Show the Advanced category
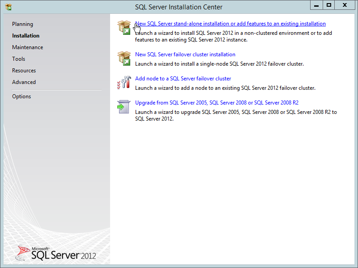 click(24, 82)
